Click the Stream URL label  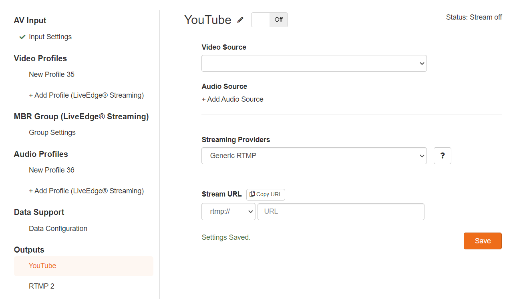[x=221, y=194]
